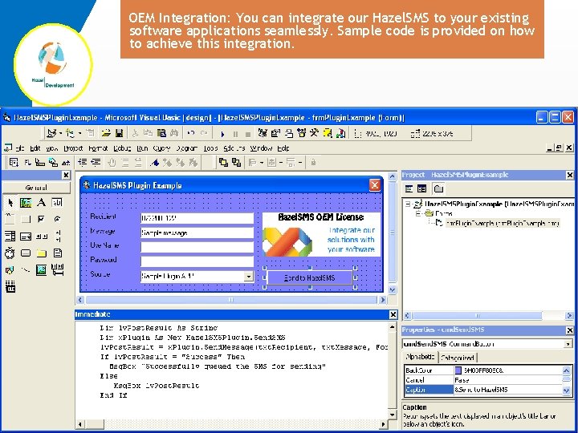Open the Tools menu
Screen dimensions: 578x433
pos(210,148)
